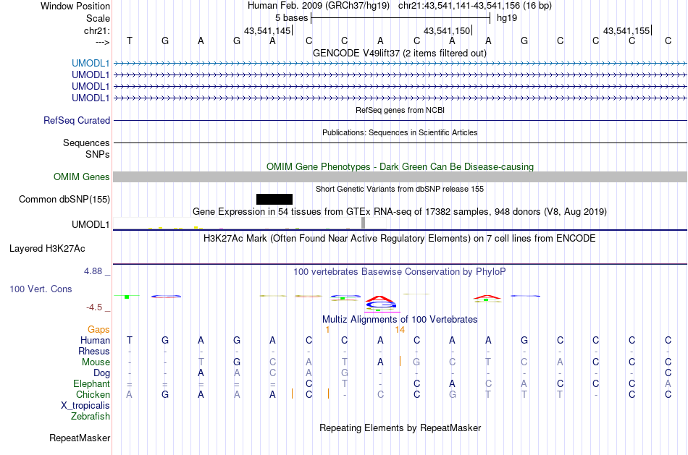Click the SNPs track label
Viewport: 688px width, 455px height.
[98, 154]
